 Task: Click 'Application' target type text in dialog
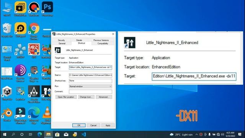coord(73,58)
